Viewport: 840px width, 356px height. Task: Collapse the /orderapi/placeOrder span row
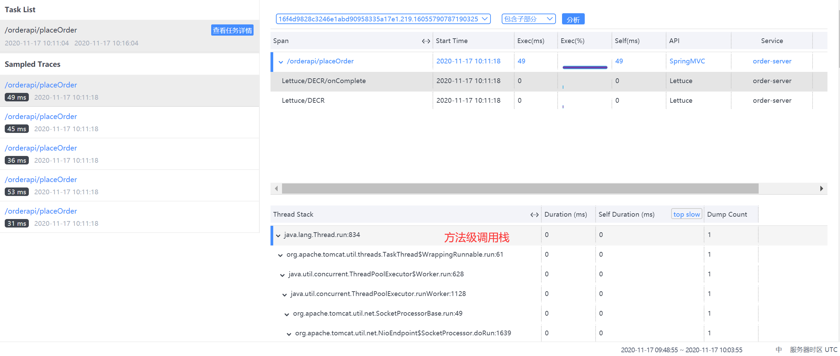pos(281,62)
